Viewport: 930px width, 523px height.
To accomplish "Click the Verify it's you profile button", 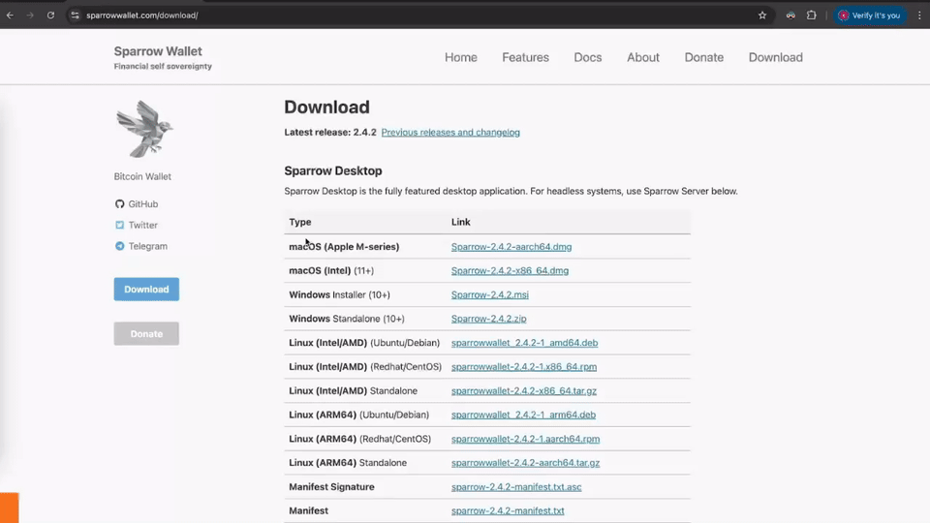I will point(869,15).
